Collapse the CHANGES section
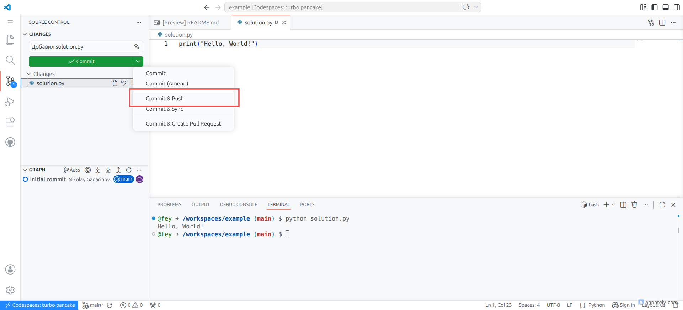This screenshot has width=683, height=310. coord(25,34)
